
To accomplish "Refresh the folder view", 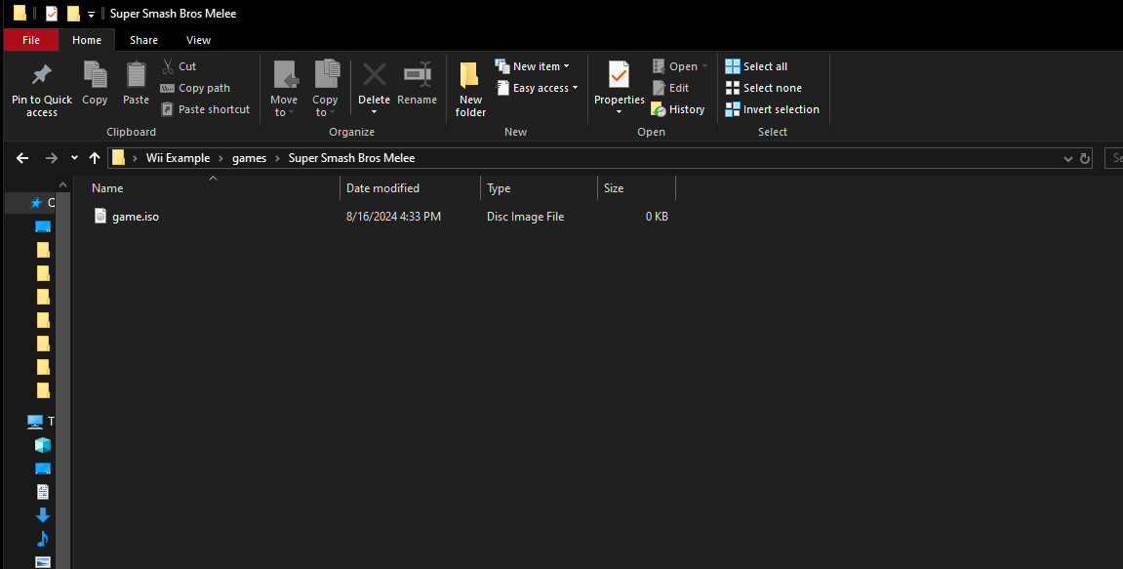I will (x=1085, y=158).
